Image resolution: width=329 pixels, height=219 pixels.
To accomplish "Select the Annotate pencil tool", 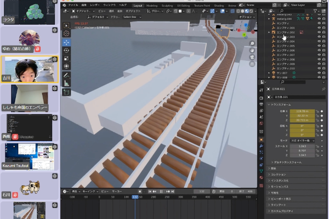I will coord(66,76).
